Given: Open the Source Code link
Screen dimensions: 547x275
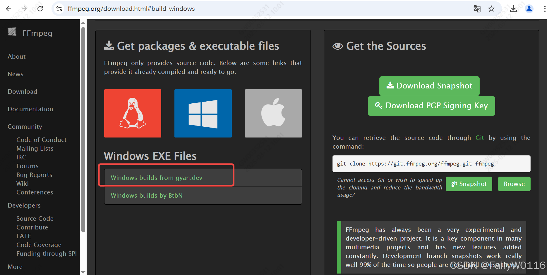Looking at the screenshot, I should (35, 219).
